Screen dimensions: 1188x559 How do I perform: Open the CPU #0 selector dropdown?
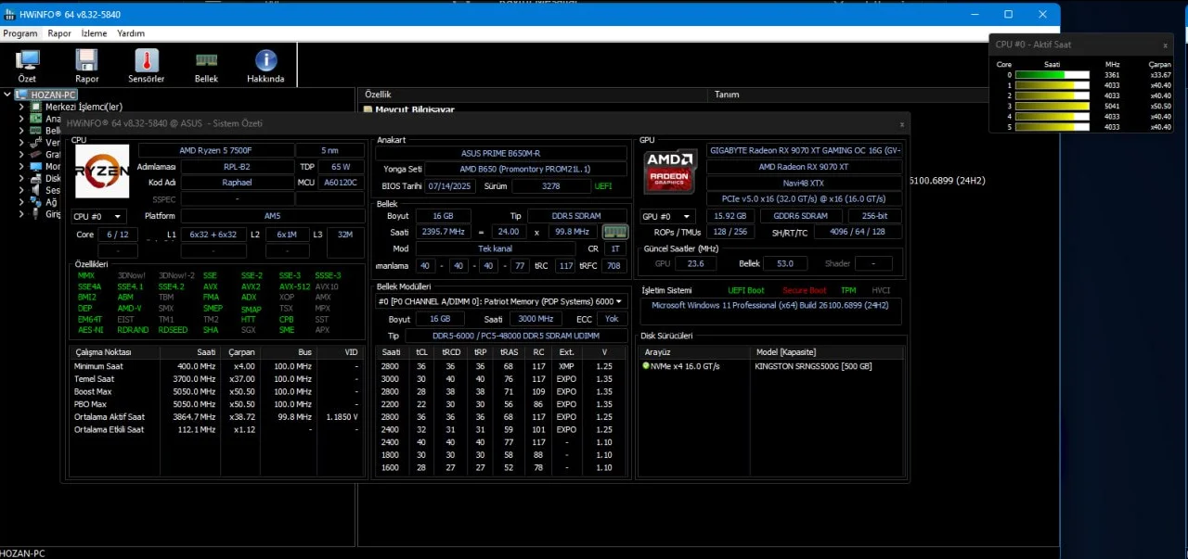pyautogui.click(x=98, y=217)
